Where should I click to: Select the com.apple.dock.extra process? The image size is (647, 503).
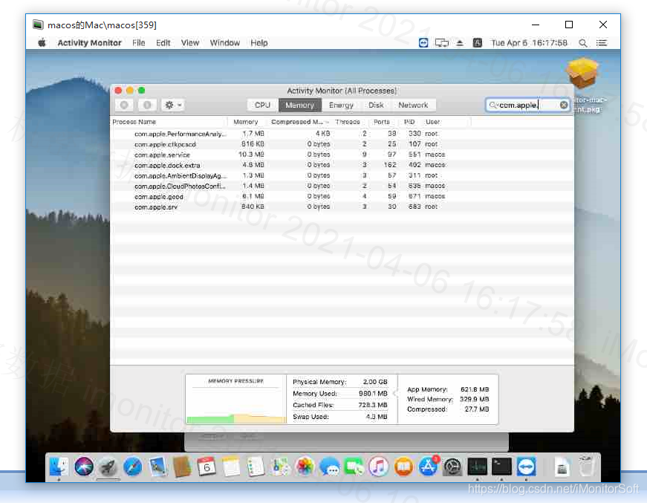342,165
